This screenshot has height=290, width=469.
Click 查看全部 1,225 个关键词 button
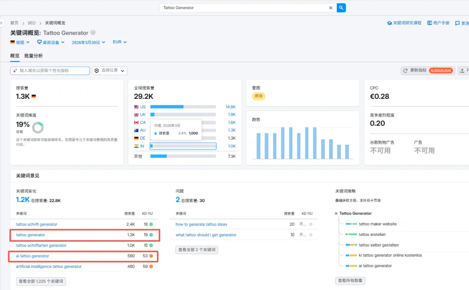[41, 281]
